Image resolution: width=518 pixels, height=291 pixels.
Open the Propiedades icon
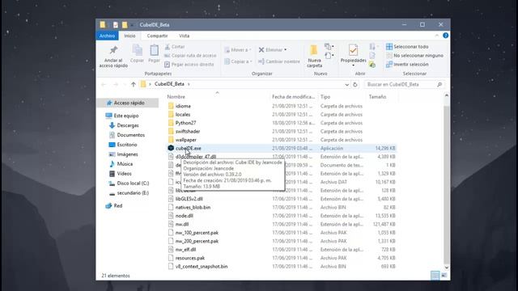pyautogui.click(x=353, y=50)
